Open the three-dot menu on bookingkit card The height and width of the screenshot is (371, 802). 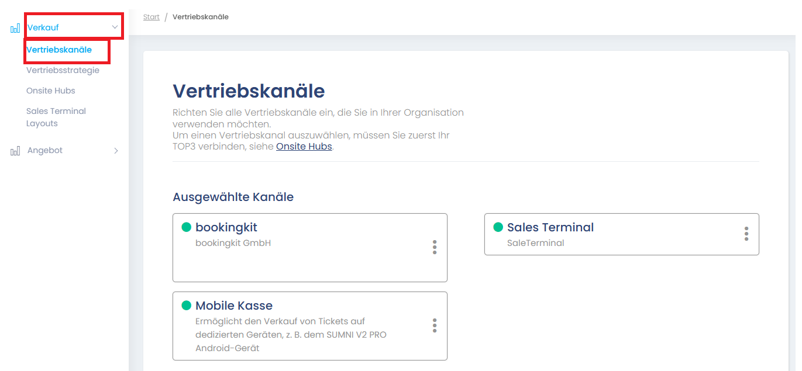[x=435, y=247]
